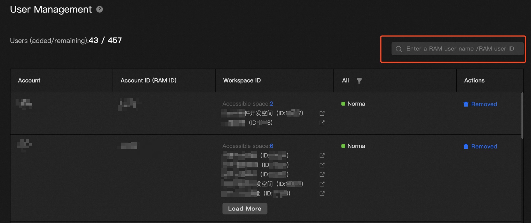531x223 pixels.
Task: Focus the RAM user name search field
Action: tap(457, 49)
